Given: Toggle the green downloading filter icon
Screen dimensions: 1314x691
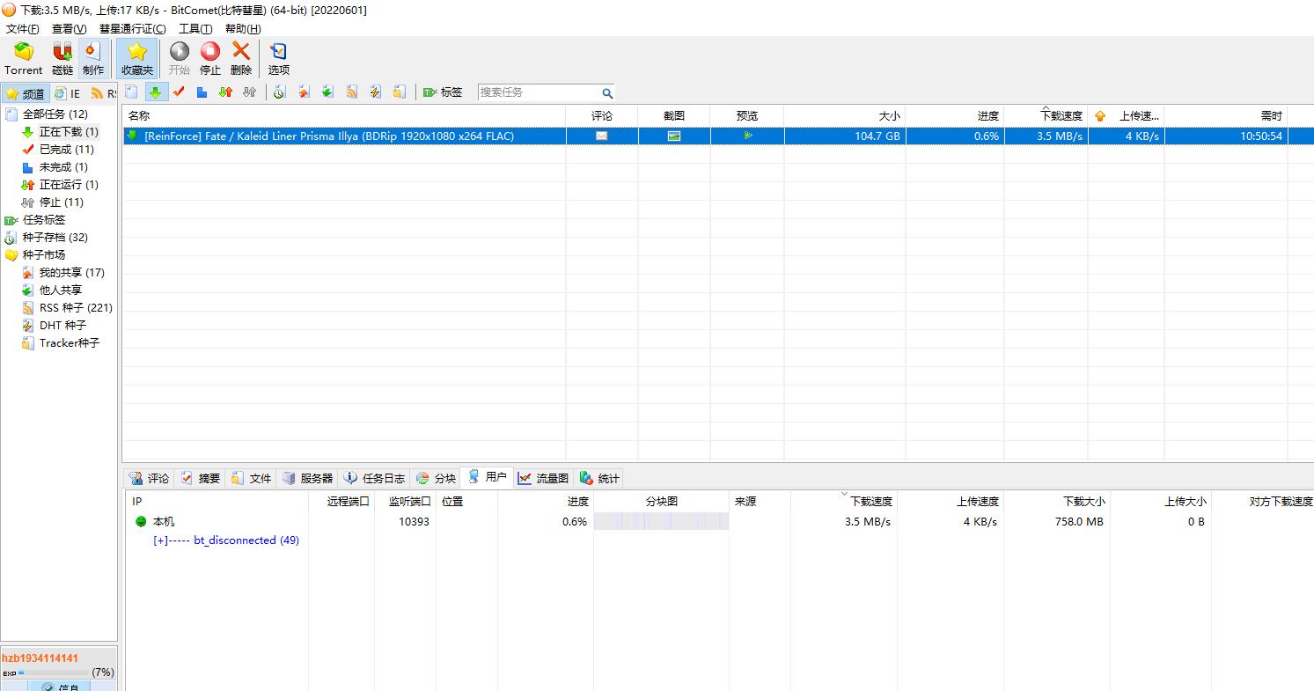Looking at the screenshot, I should 156,92.
